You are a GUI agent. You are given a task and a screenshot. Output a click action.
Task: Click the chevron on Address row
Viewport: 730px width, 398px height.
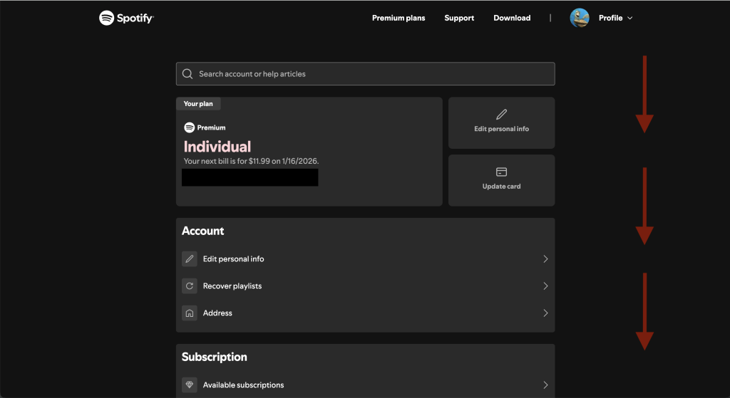(x=545, y=313)
